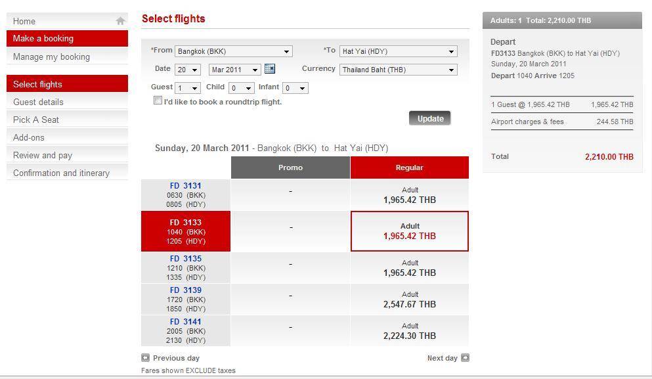Enable the roundtrip flight checkbox
Viewport: 652px width, 379px height.
coord(158,100)
